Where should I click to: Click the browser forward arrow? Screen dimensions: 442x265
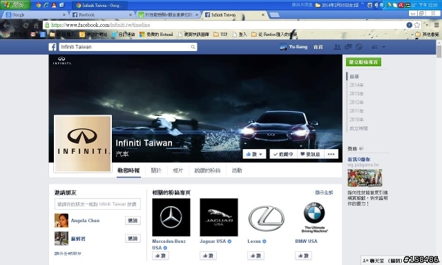click(x=16, y=25)
